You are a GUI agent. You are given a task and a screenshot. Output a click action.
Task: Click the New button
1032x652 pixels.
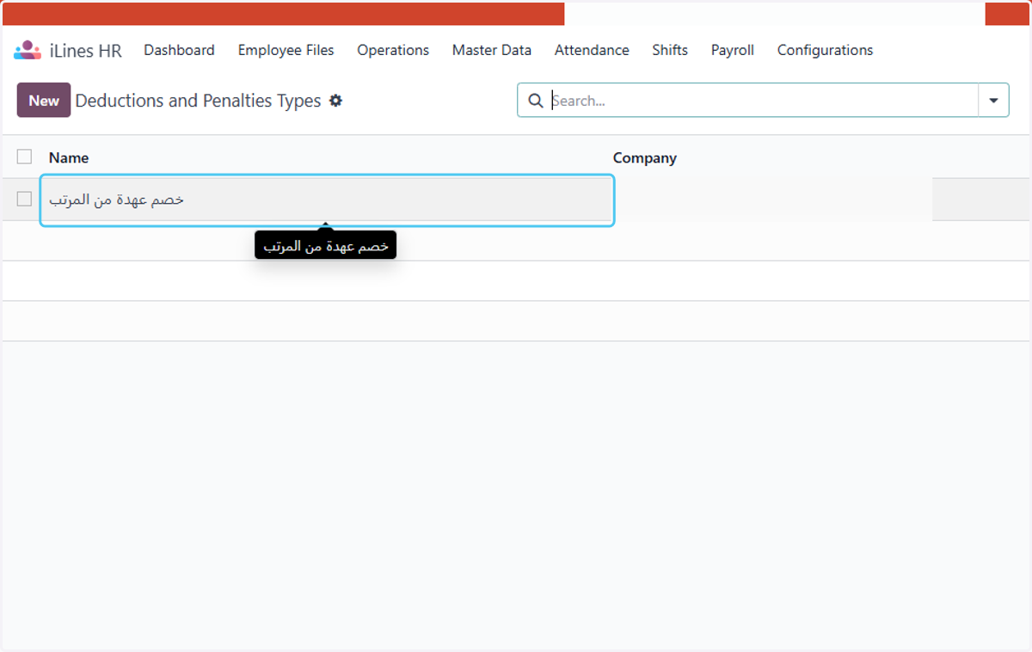44,100
